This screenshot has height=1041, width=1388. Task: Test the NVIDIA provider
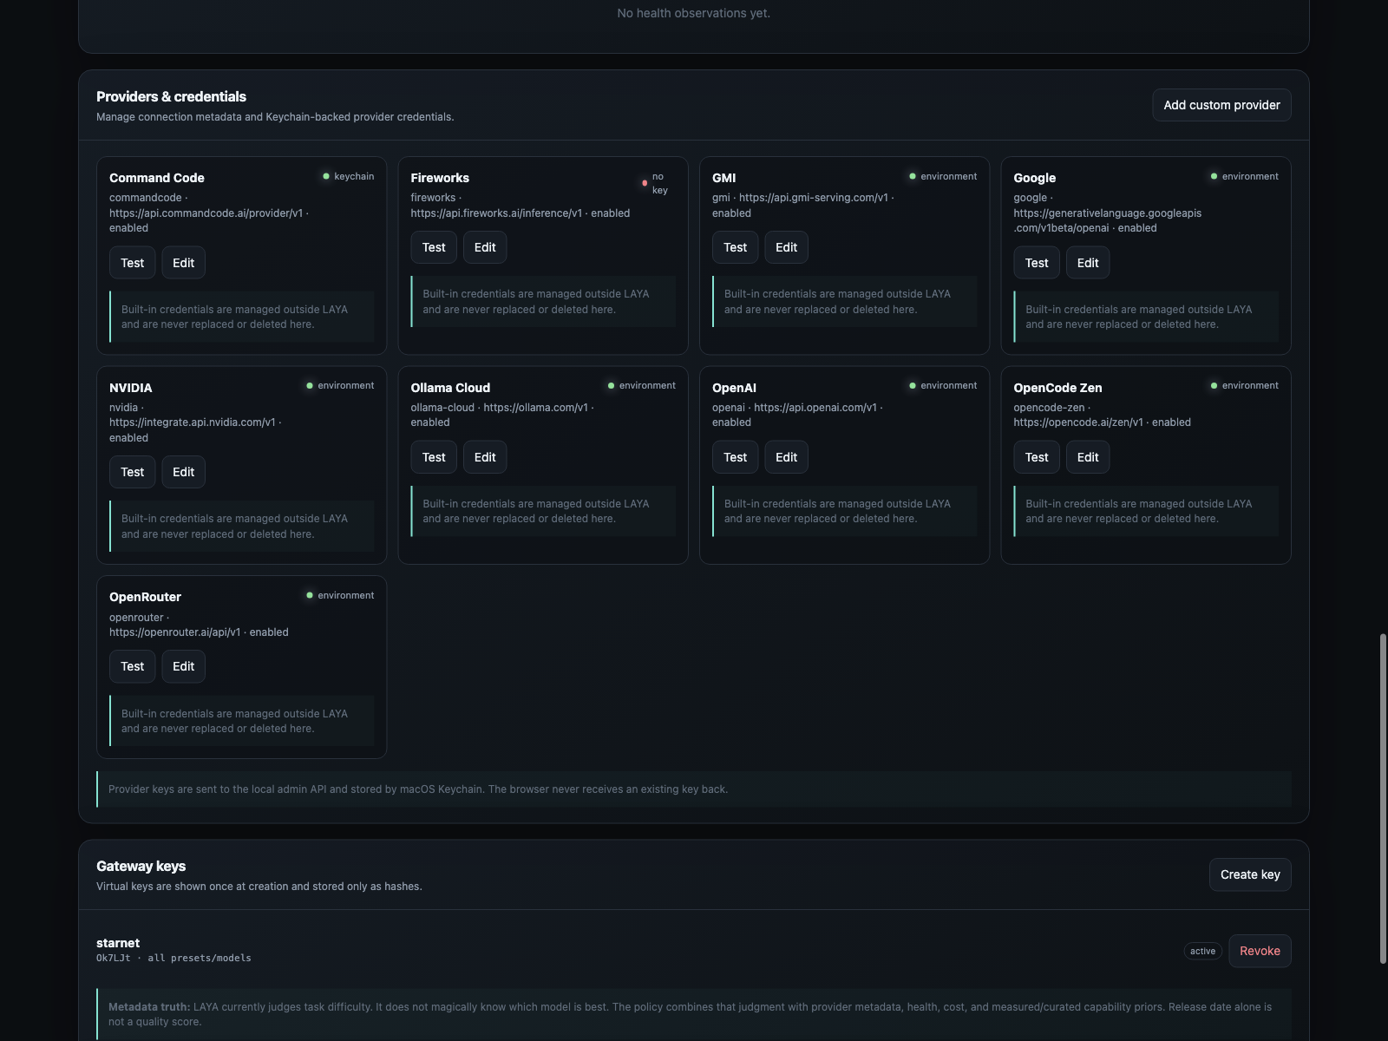pyautogui.click(x=133, y=472)
